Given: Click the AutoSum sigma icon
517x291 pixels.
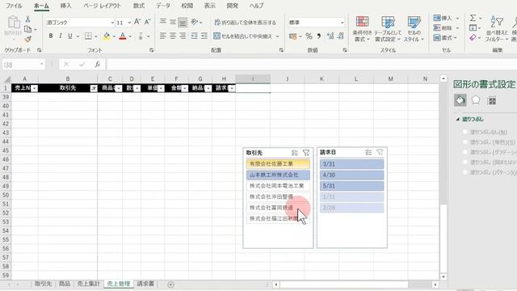Looking at the screenshot, I should point(473,18).
